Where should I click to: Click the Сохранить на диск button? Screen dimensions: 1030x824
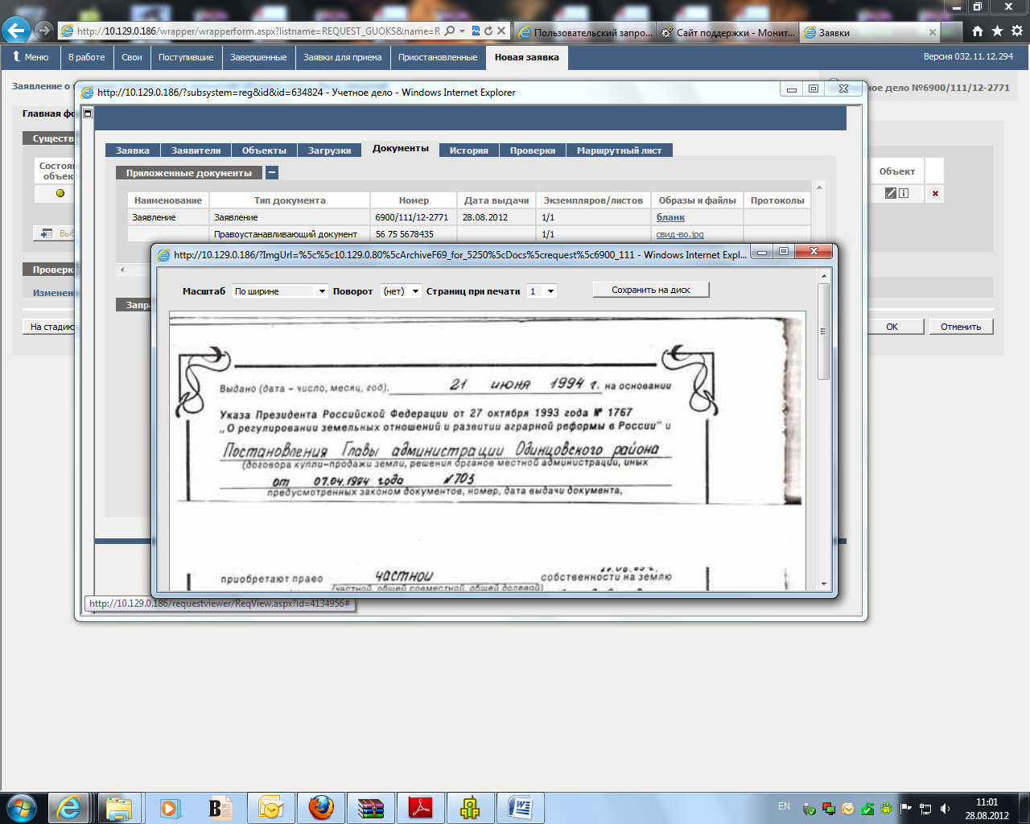(651, 290)
